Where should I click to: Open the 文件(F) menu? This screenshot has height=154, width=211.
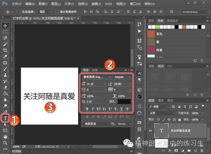17,4
